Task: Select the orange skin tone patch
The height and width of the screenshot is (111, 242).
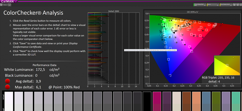Action: tap(196, 101)
